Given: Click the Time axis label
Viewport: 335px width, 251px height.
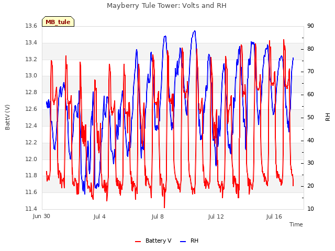Looking at the screenshot, I should pos(296,224).
